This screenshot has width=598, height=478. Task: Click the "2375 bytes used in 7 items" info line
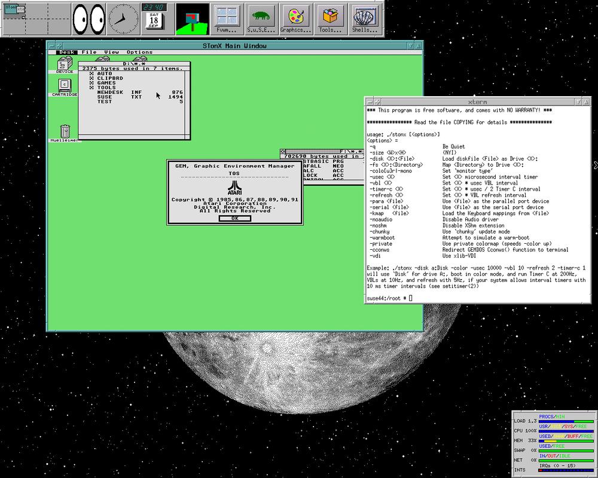(132, 69)
